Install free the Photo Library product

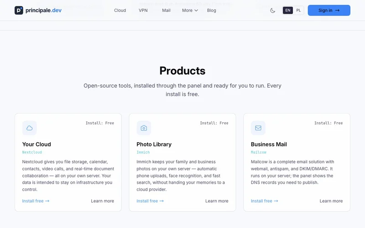point(150,201)
